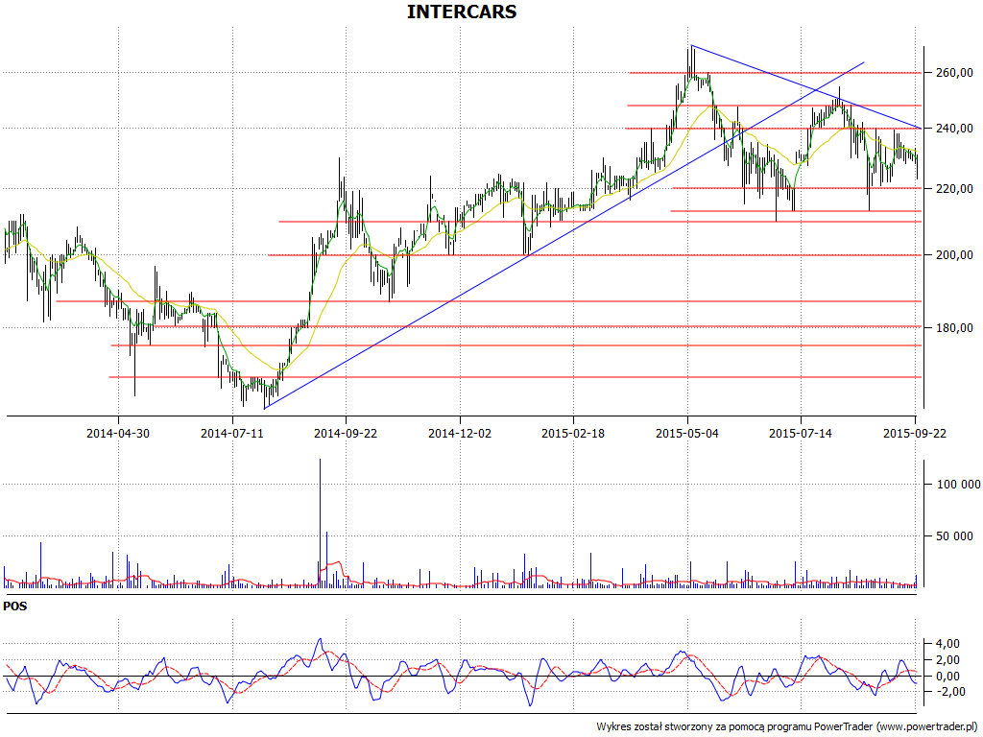Click the 0,00 oscillator axis label

[x=947, y=677]
